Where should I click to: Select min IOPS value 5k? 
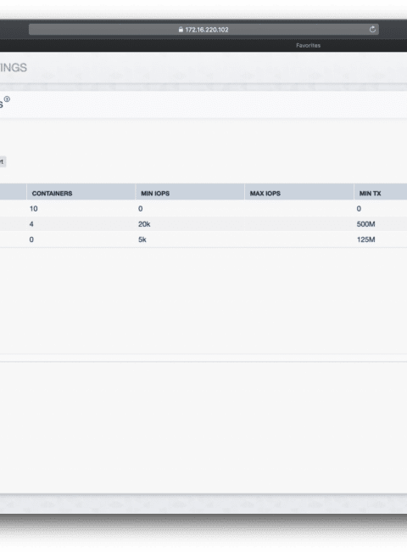click(x=142, y=239)
